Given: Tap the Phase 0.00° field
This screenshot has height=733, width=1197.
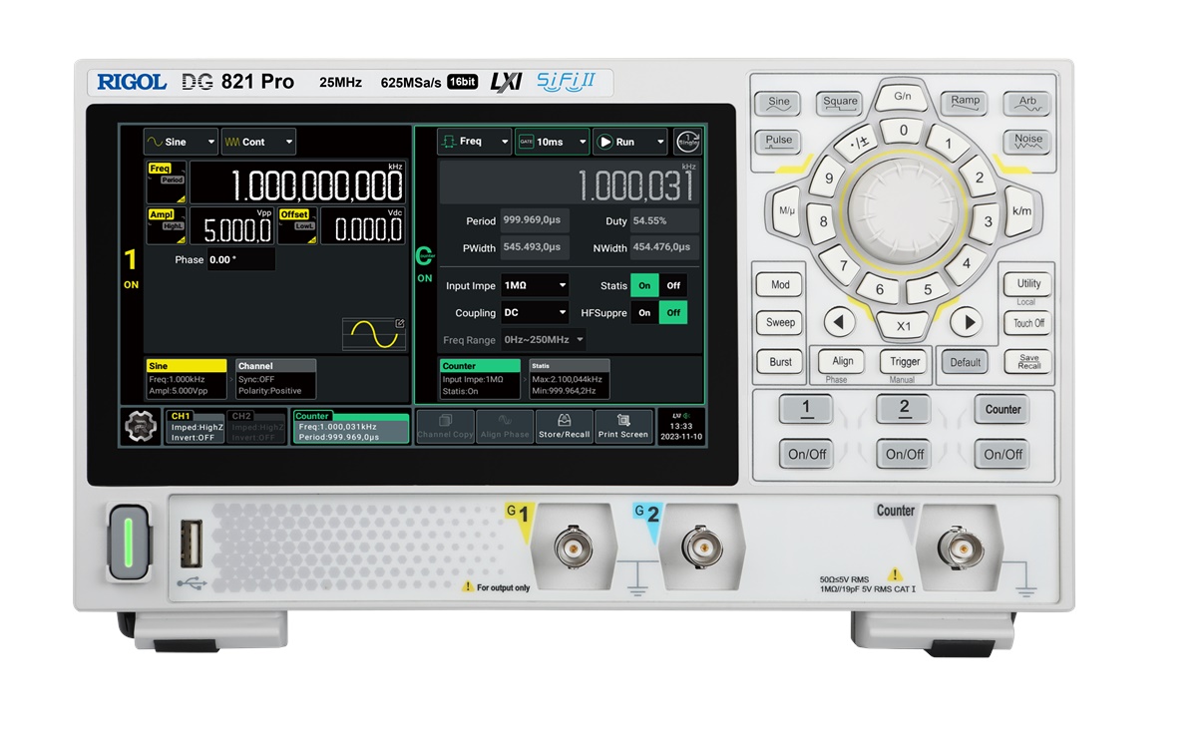Looking at the screenshot, I should 239,260.
